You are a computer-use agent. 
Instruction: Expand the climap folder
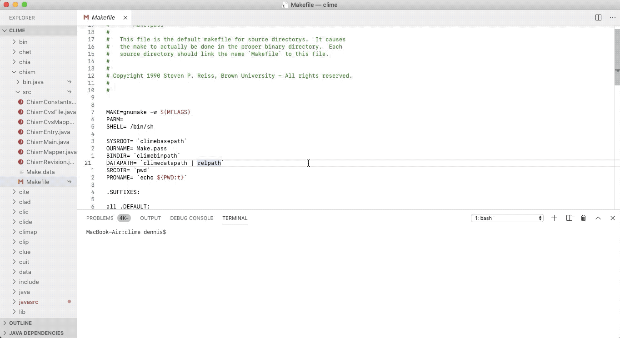coord(15,232)
